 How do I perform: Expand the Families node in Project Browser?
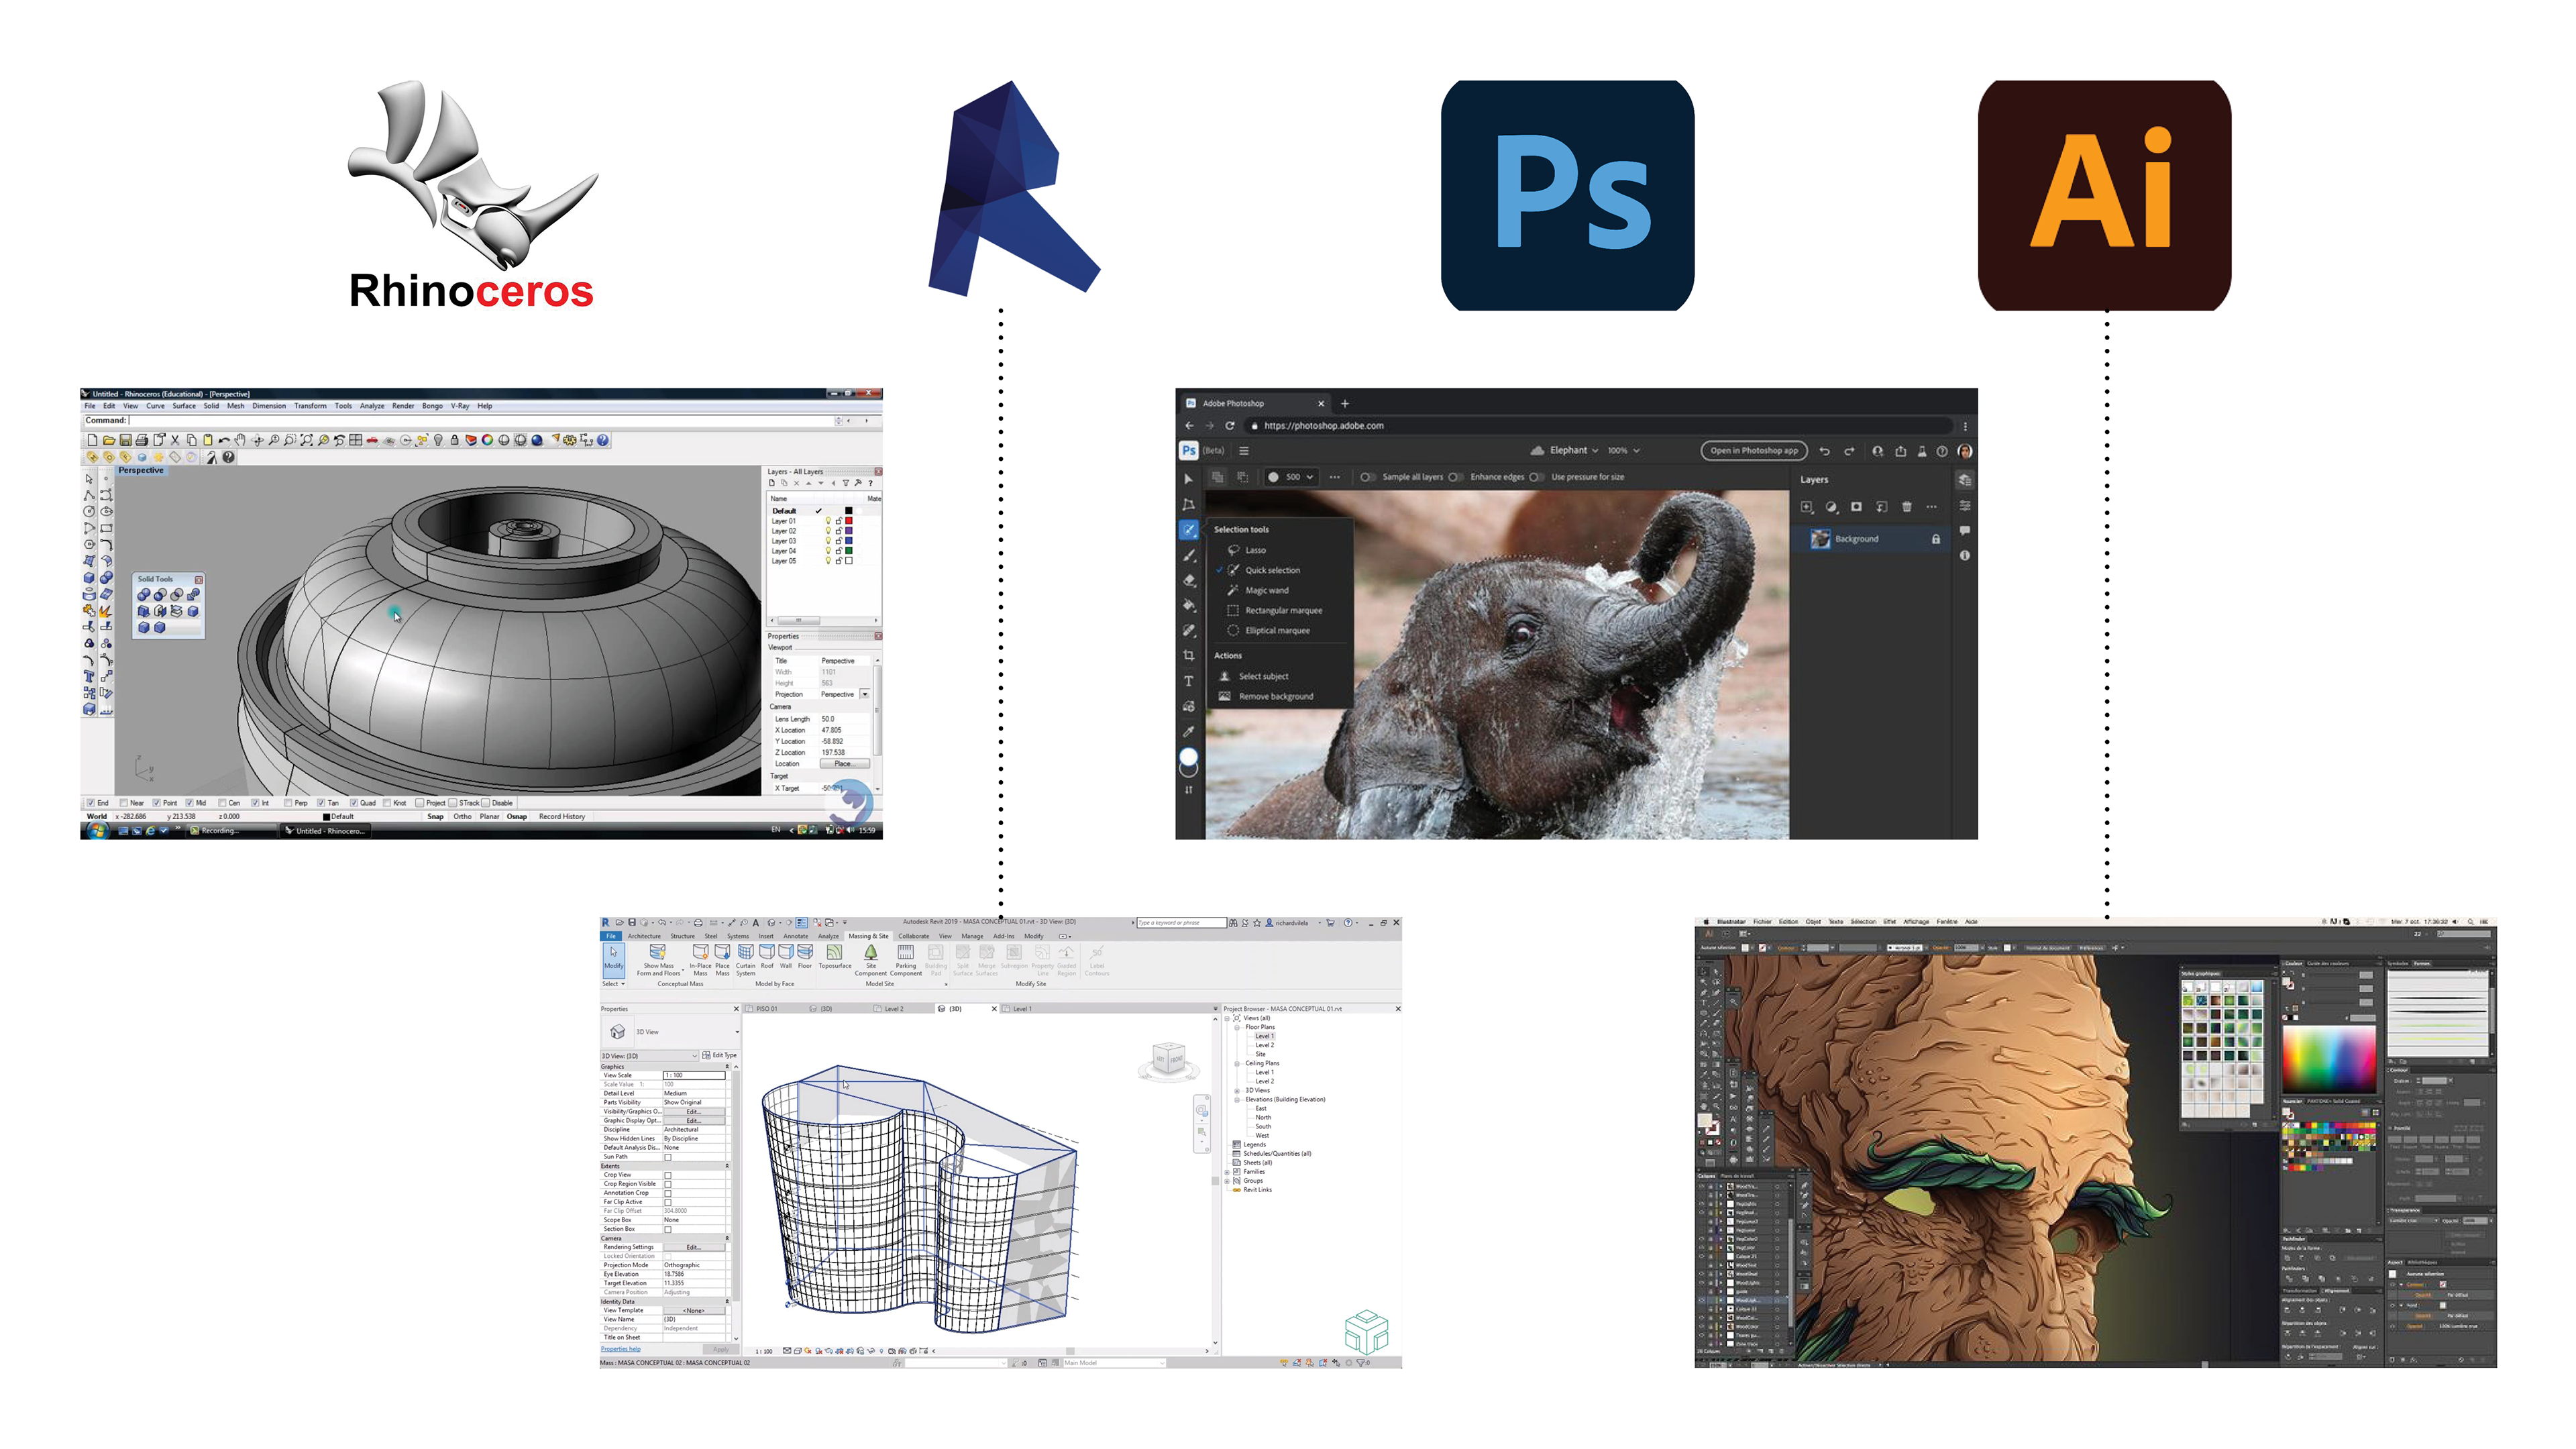coord(1227,1173)
